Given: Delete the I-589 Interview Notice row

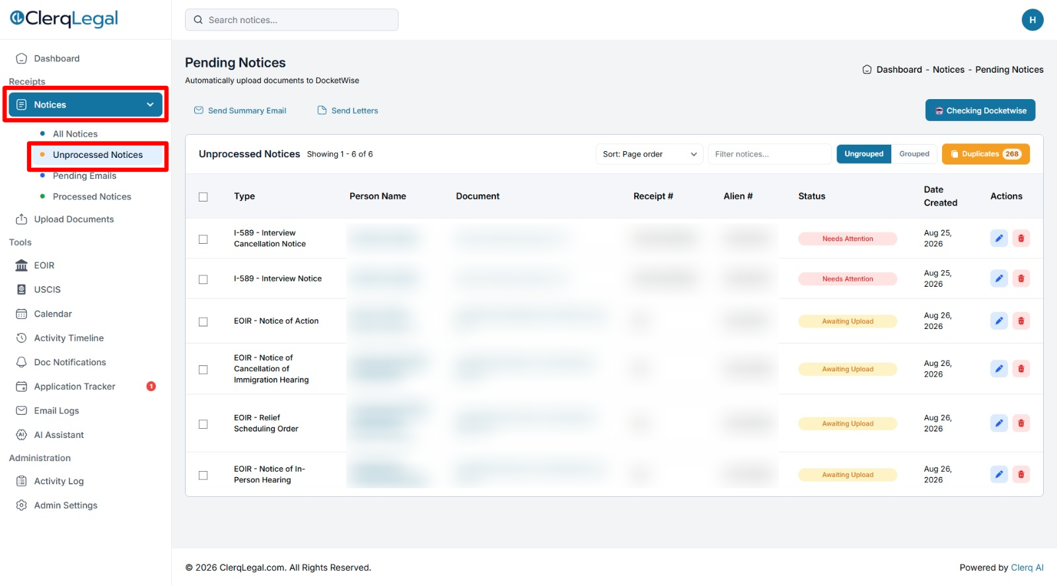Looking at the screenshot, I should click(1021, 279).
